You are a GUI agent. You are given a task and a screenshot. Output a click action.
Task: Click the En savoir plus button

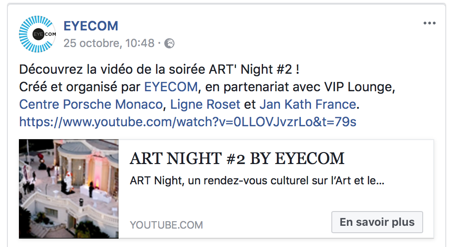377,222
